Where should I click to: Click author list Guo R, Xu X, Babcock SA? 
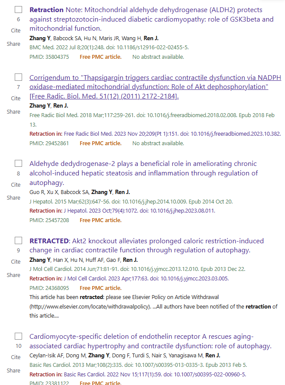pyautogui.click(x=80, y=192)
